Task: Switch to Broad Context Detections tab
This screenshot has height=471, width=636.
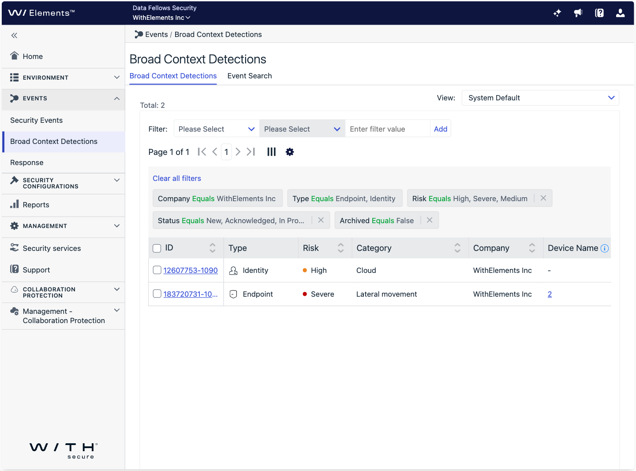Action: 173,76
